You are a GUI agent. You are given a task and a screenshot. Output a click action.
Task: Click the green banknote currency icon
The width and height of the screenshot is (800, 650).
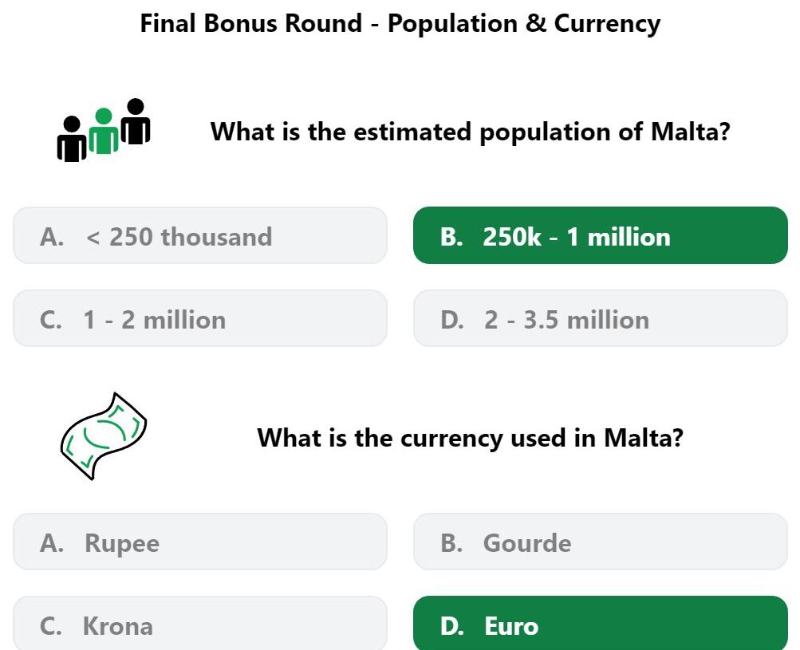(104, 436)
